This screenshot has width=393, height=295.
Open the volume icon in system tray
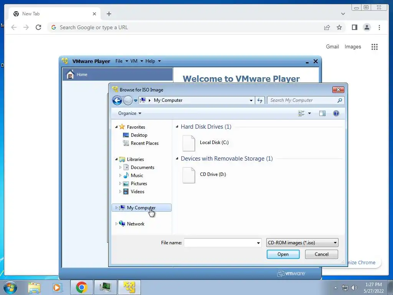pyautogui.click(x=354, y=288)
